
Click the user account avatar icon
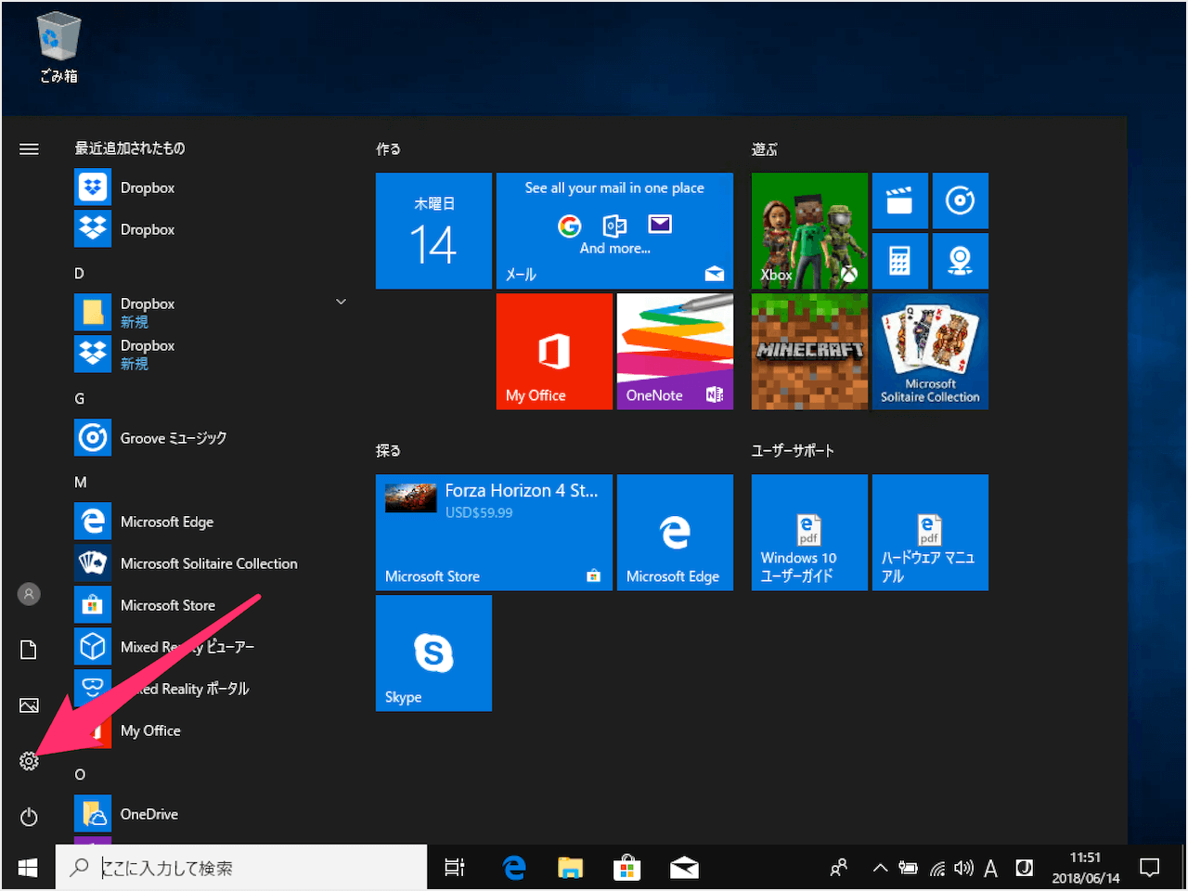(x=29, y=594)
